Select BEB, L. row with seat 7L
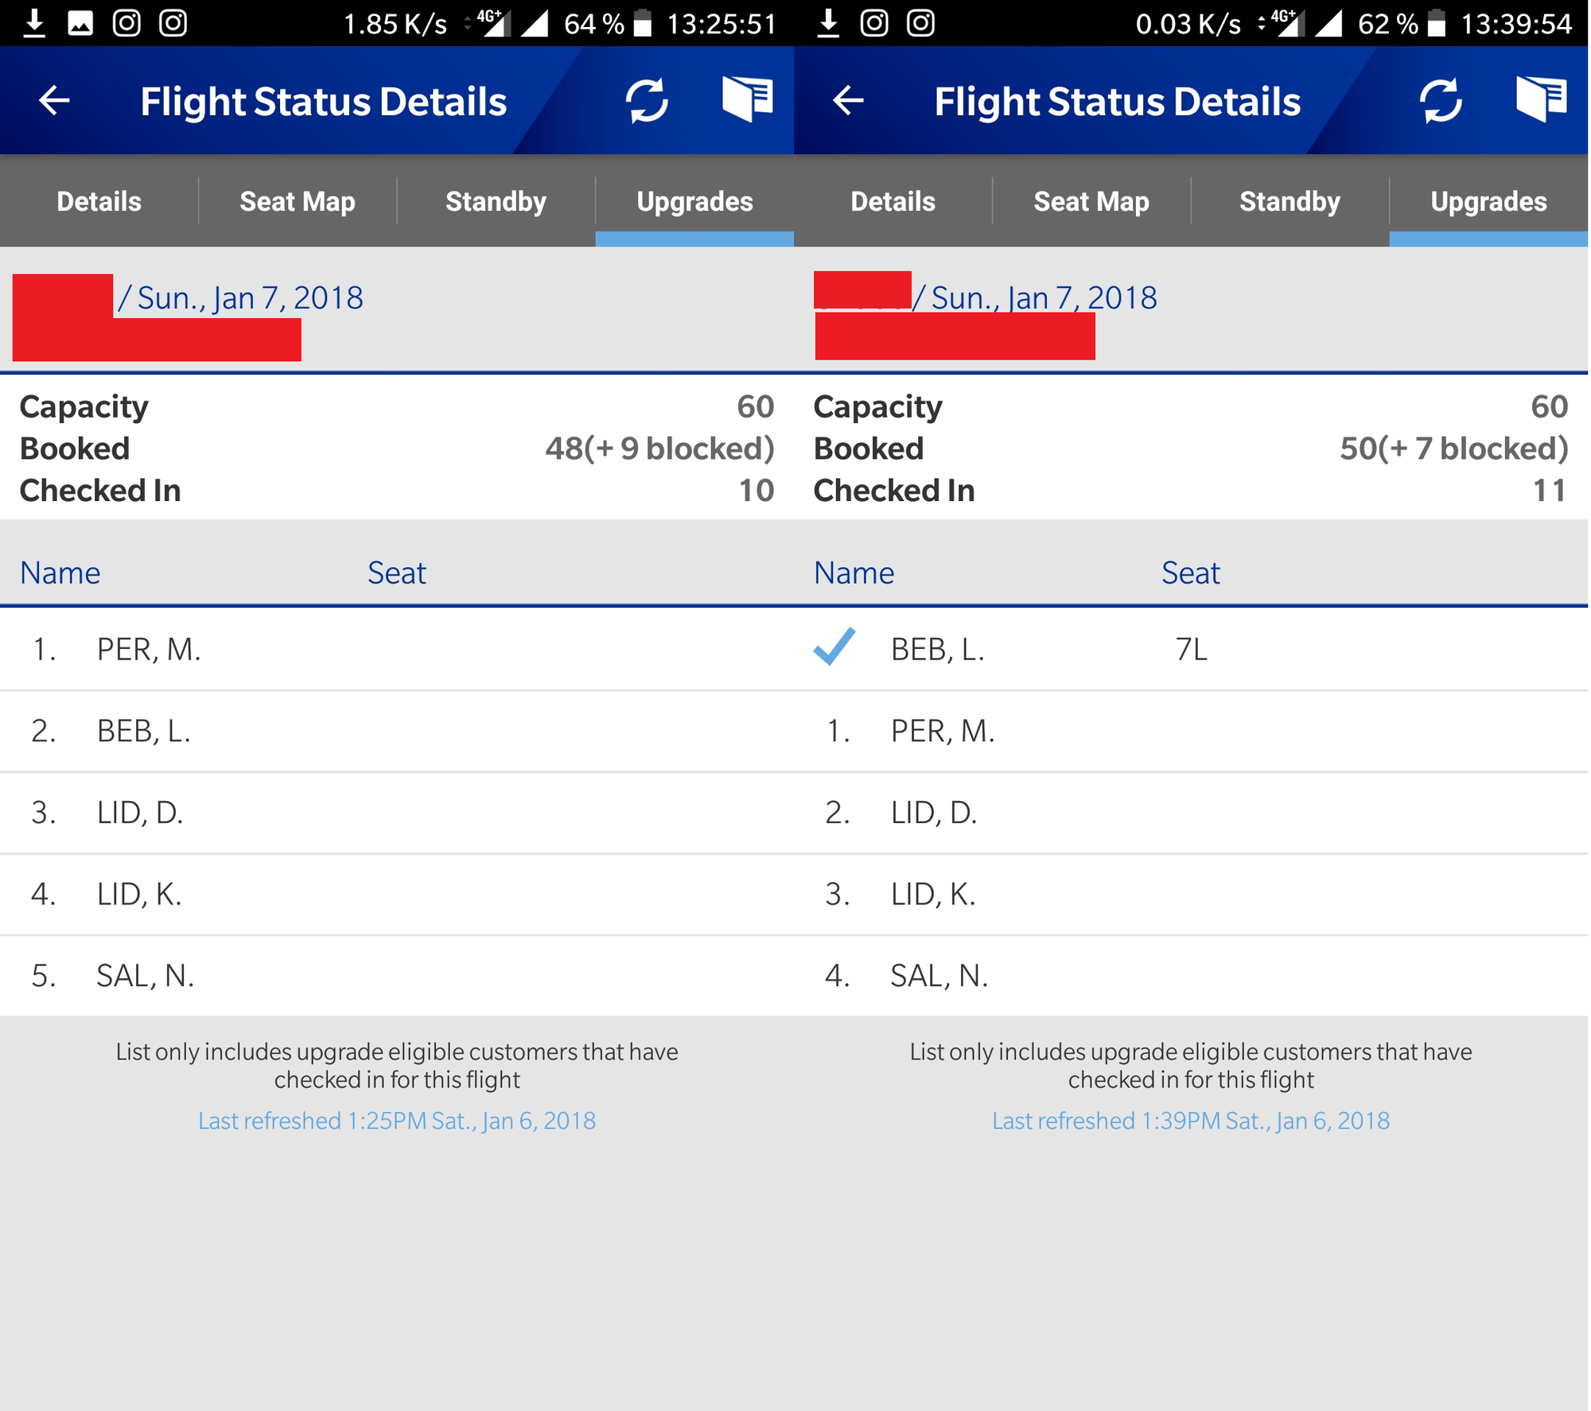 (1191, 649)
